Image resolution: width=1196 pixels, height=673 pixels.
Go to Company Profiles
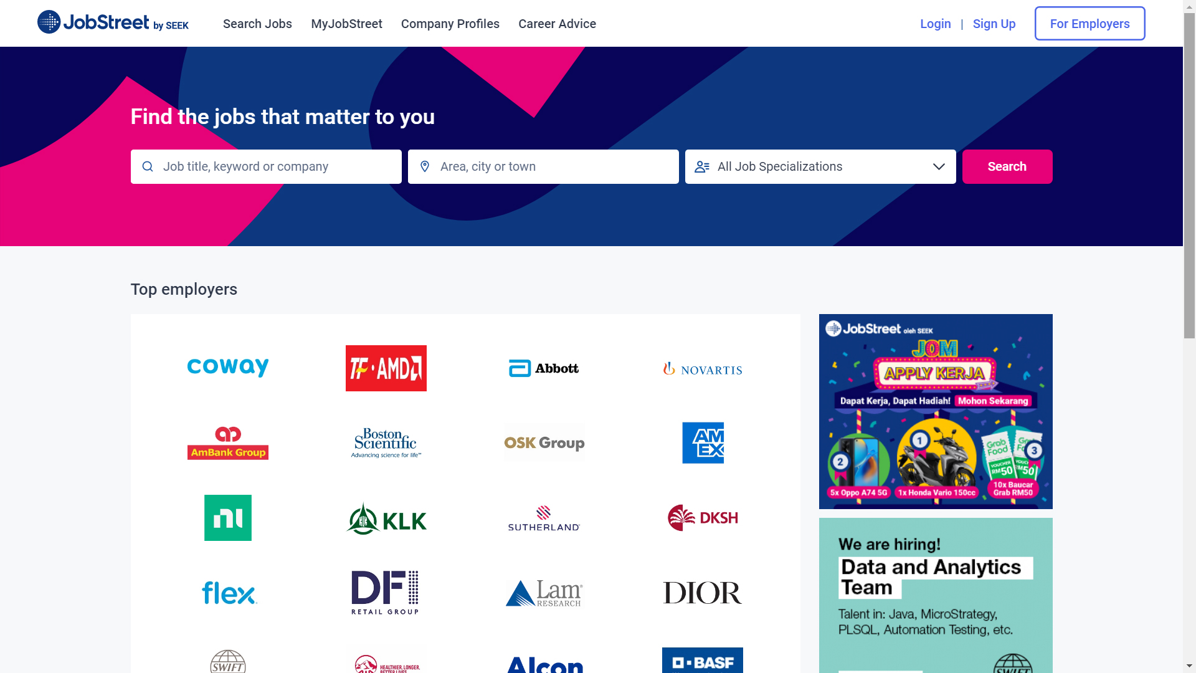coord(450,24)
